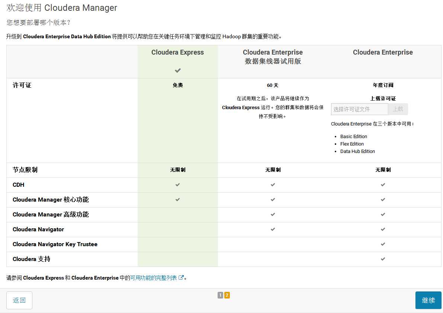Screen dimensions: 443x313
Task: Click 无限制 in the 年度订阅 column
Action: [x=383, y=170]
